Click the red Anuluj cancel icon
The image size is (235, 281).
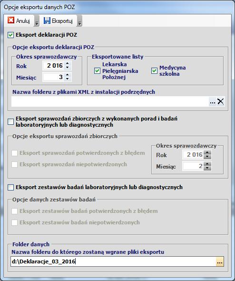[11, 20]
